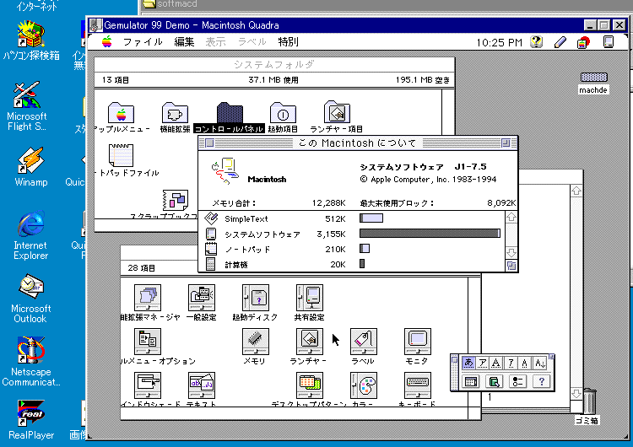Click zoom box of このMacintoshについて window
Screen dimensions: 633x447
click(506, 143)
